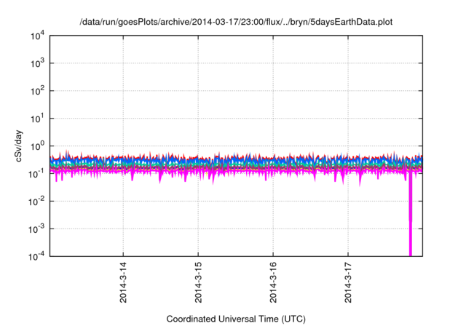466x326 pixels.
Task: Click the 10^-3 y-axis tick label
Action: [36, 229]
